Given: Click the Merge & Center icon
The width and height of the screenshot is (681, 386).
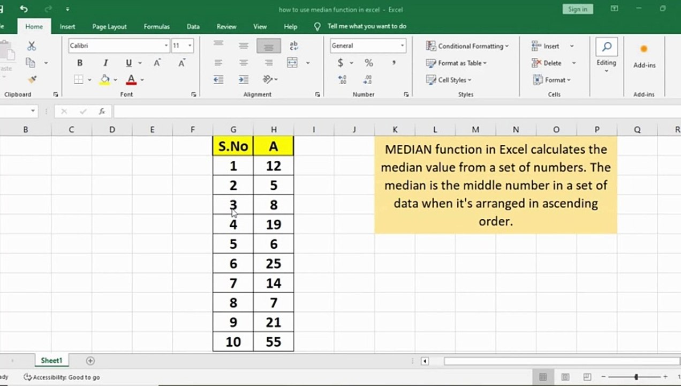Looking at the screenshot, I should pos(292,63).
